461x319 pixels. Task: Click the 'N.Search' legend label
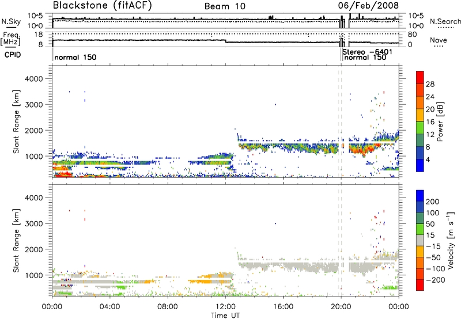445,21
